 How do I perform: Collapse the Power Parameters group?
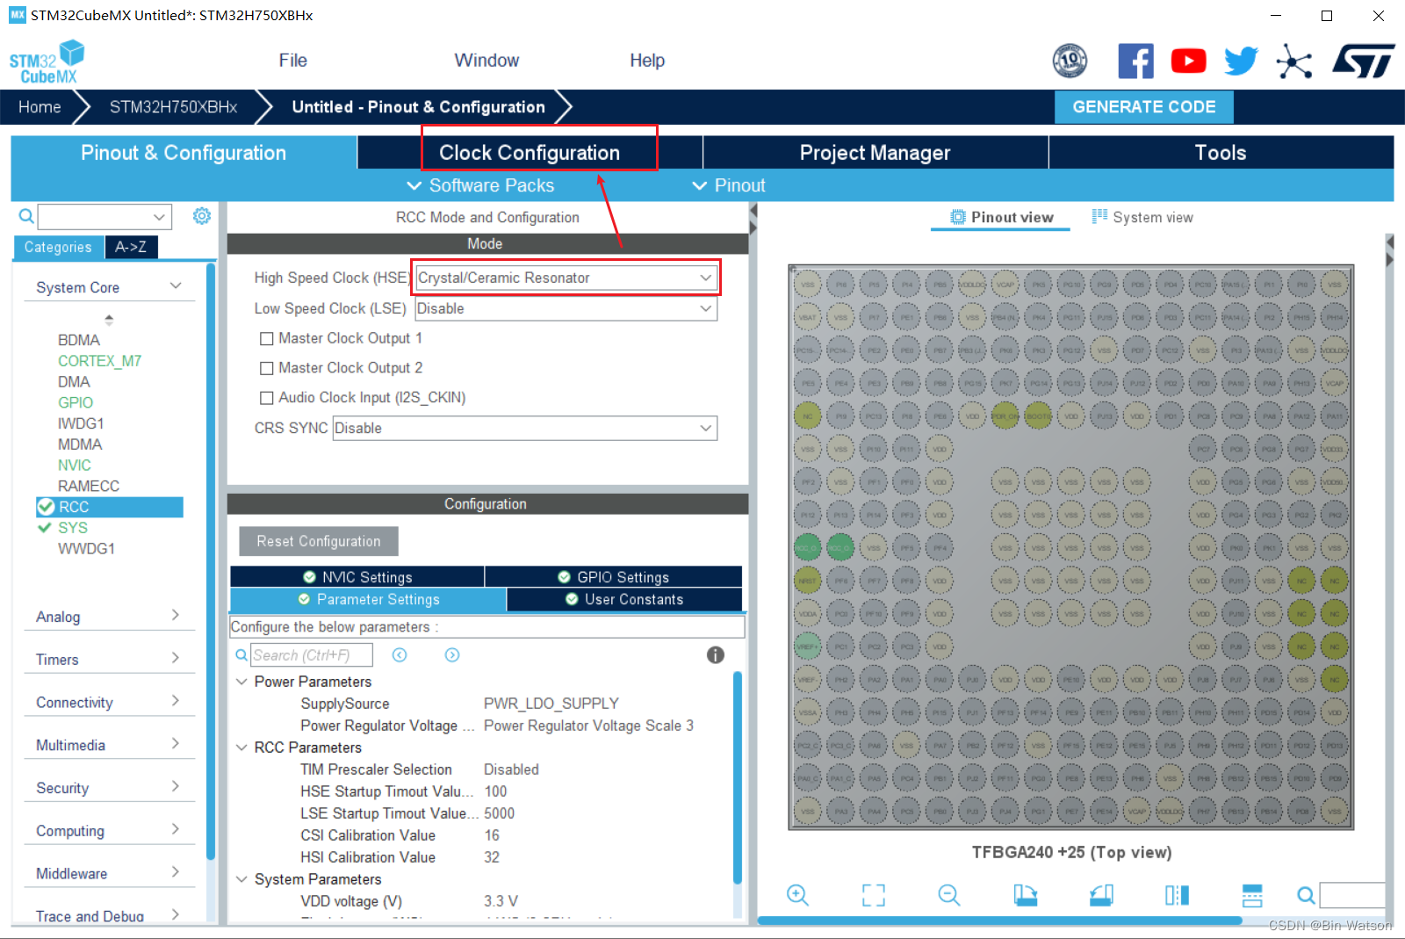(x=241, y=682)
